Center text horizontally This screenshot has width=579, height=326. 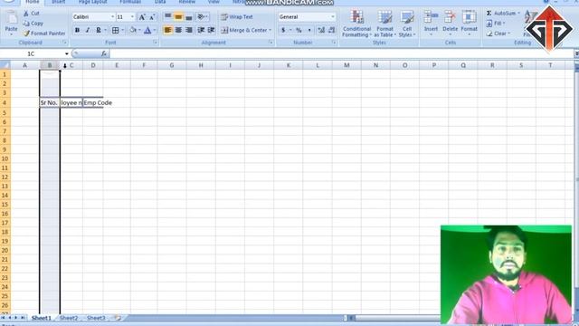pos(178,30)
